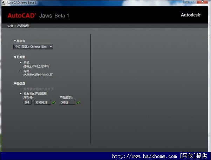The image size is (211, 160).
Task: Click the green checkmark beside serial number
Action: click(x=54, y=102)
